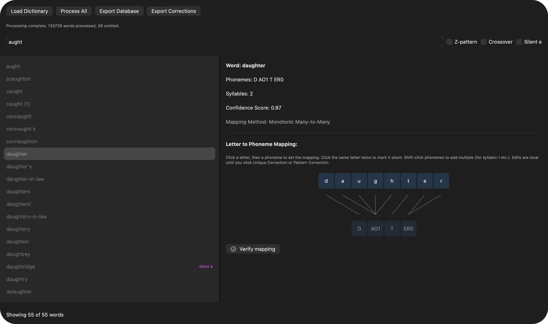Toggle the Crossover checkbox
The height and width of the screenshot is (324, 548).
click(x=484, y=42)
